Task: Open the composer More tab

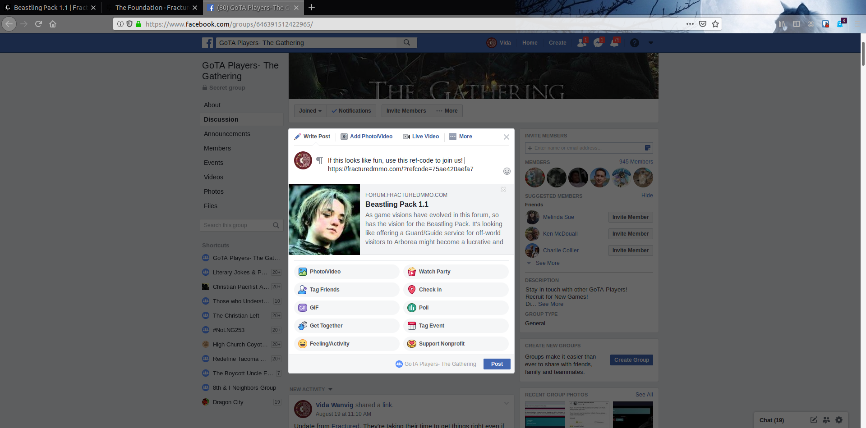Action: (x=461, y=137)
